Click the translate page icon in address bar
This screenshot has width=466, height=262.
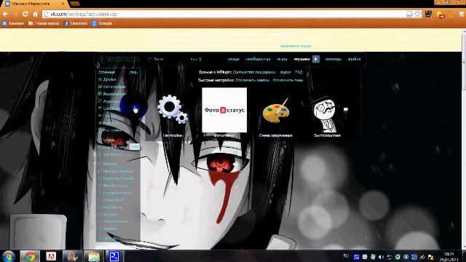[409, 14]
